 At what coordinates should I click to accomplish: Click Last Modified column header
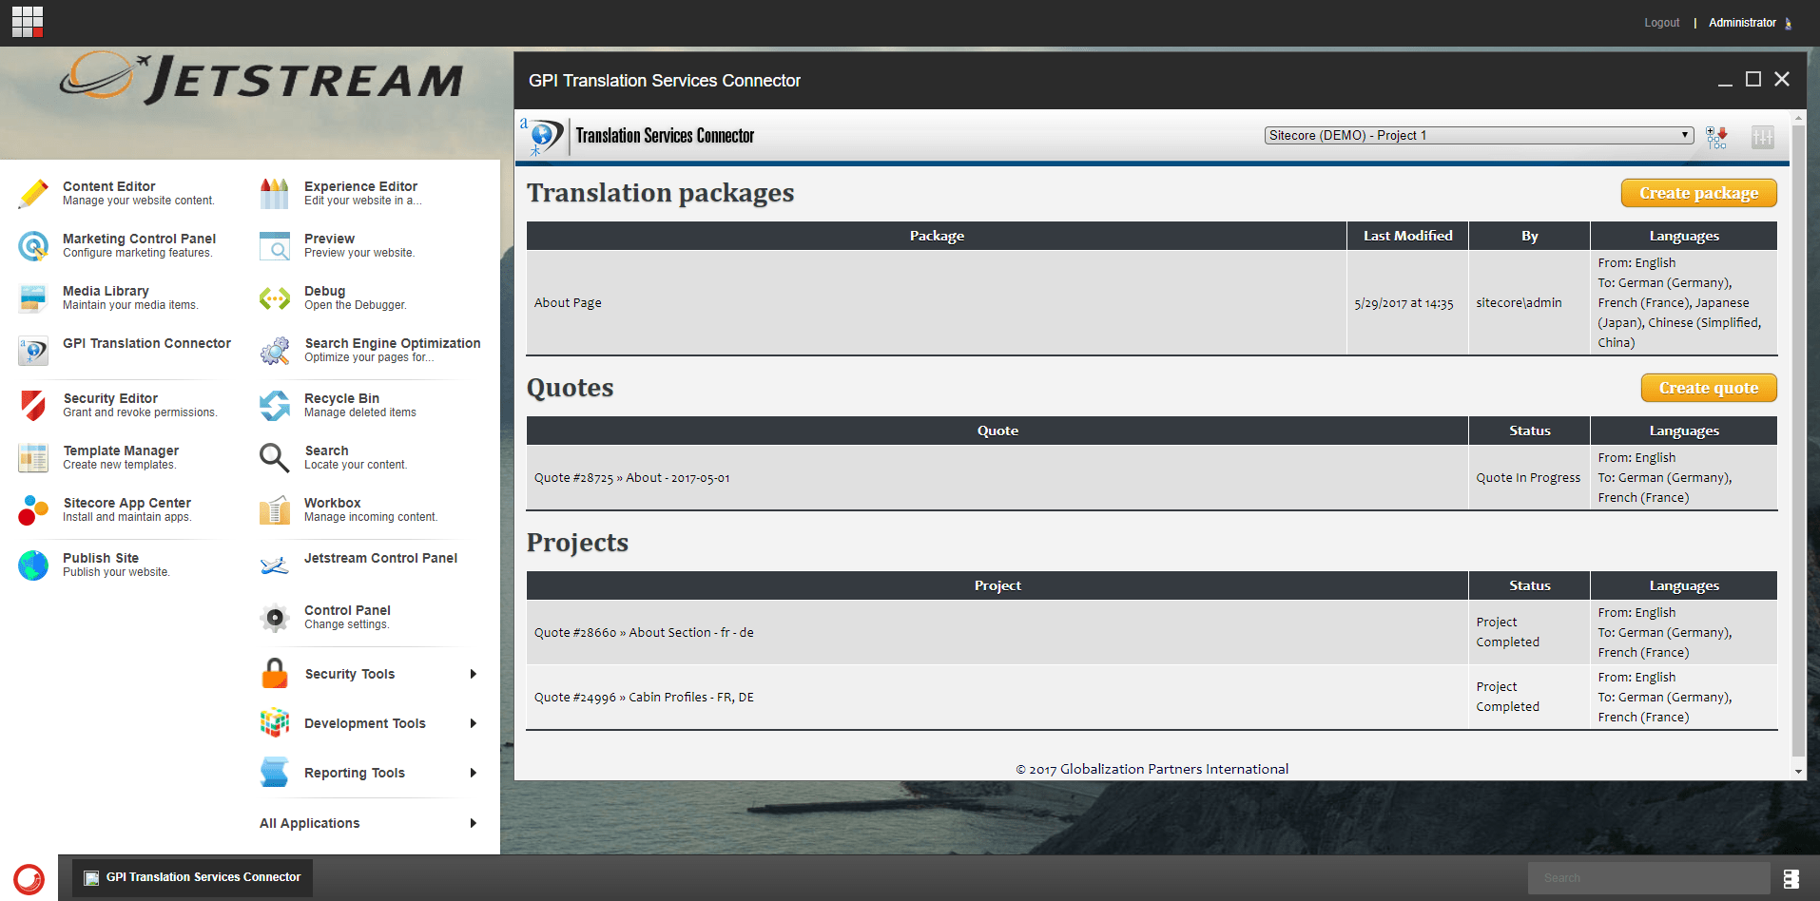tap(1407, 236)
